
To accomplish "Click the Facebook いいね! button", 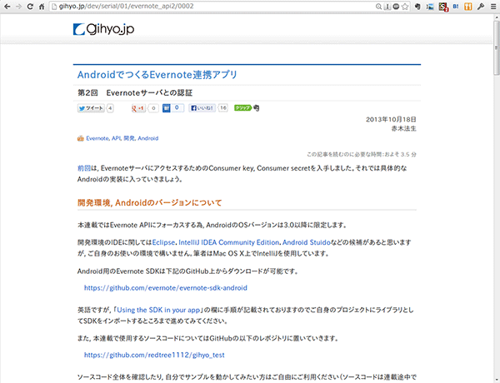I will point(202,108).
